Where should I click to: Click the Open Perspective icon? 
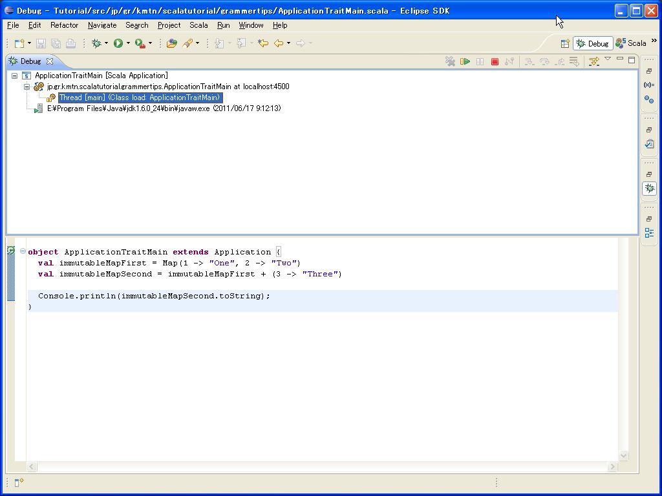point(565,43)
